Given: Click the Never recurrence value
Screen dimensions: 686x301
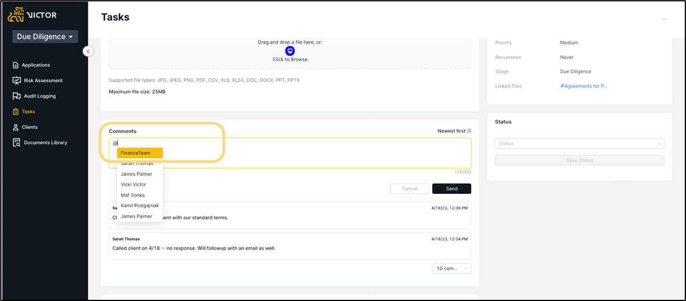Looking at the screenshot, I should [567, 57].
